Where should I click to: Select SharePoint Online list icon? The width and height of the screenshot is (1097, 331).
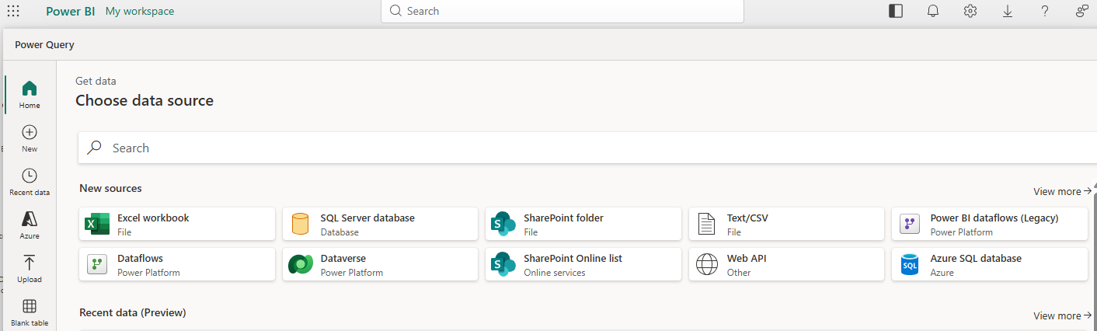click(x=503, y=264)
